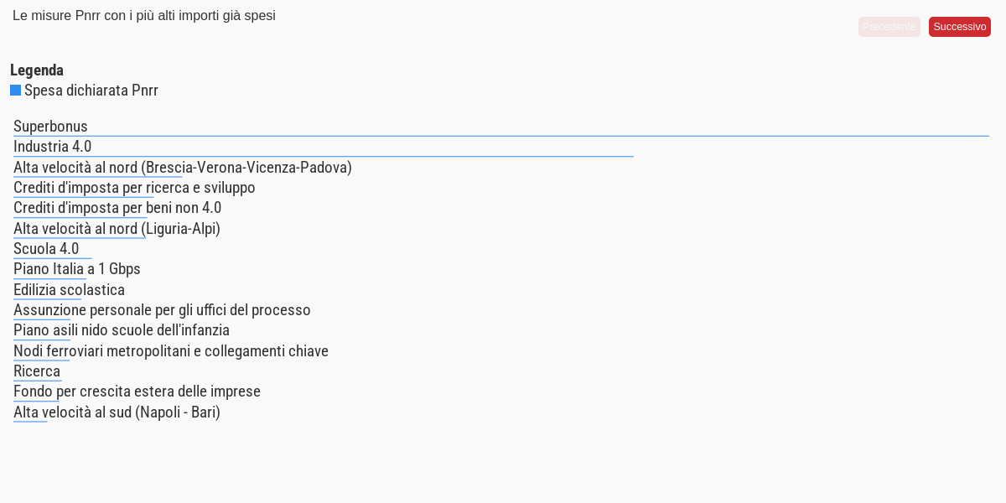The image size is (1006, 503).
Task: Select the Ricerca bar
Action: tap(37, 371)
